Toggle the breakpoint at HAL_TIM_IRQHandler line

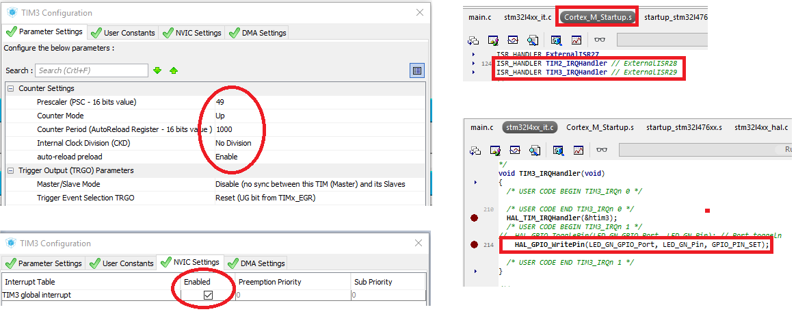pyautogui.click(x=475, y=218)
